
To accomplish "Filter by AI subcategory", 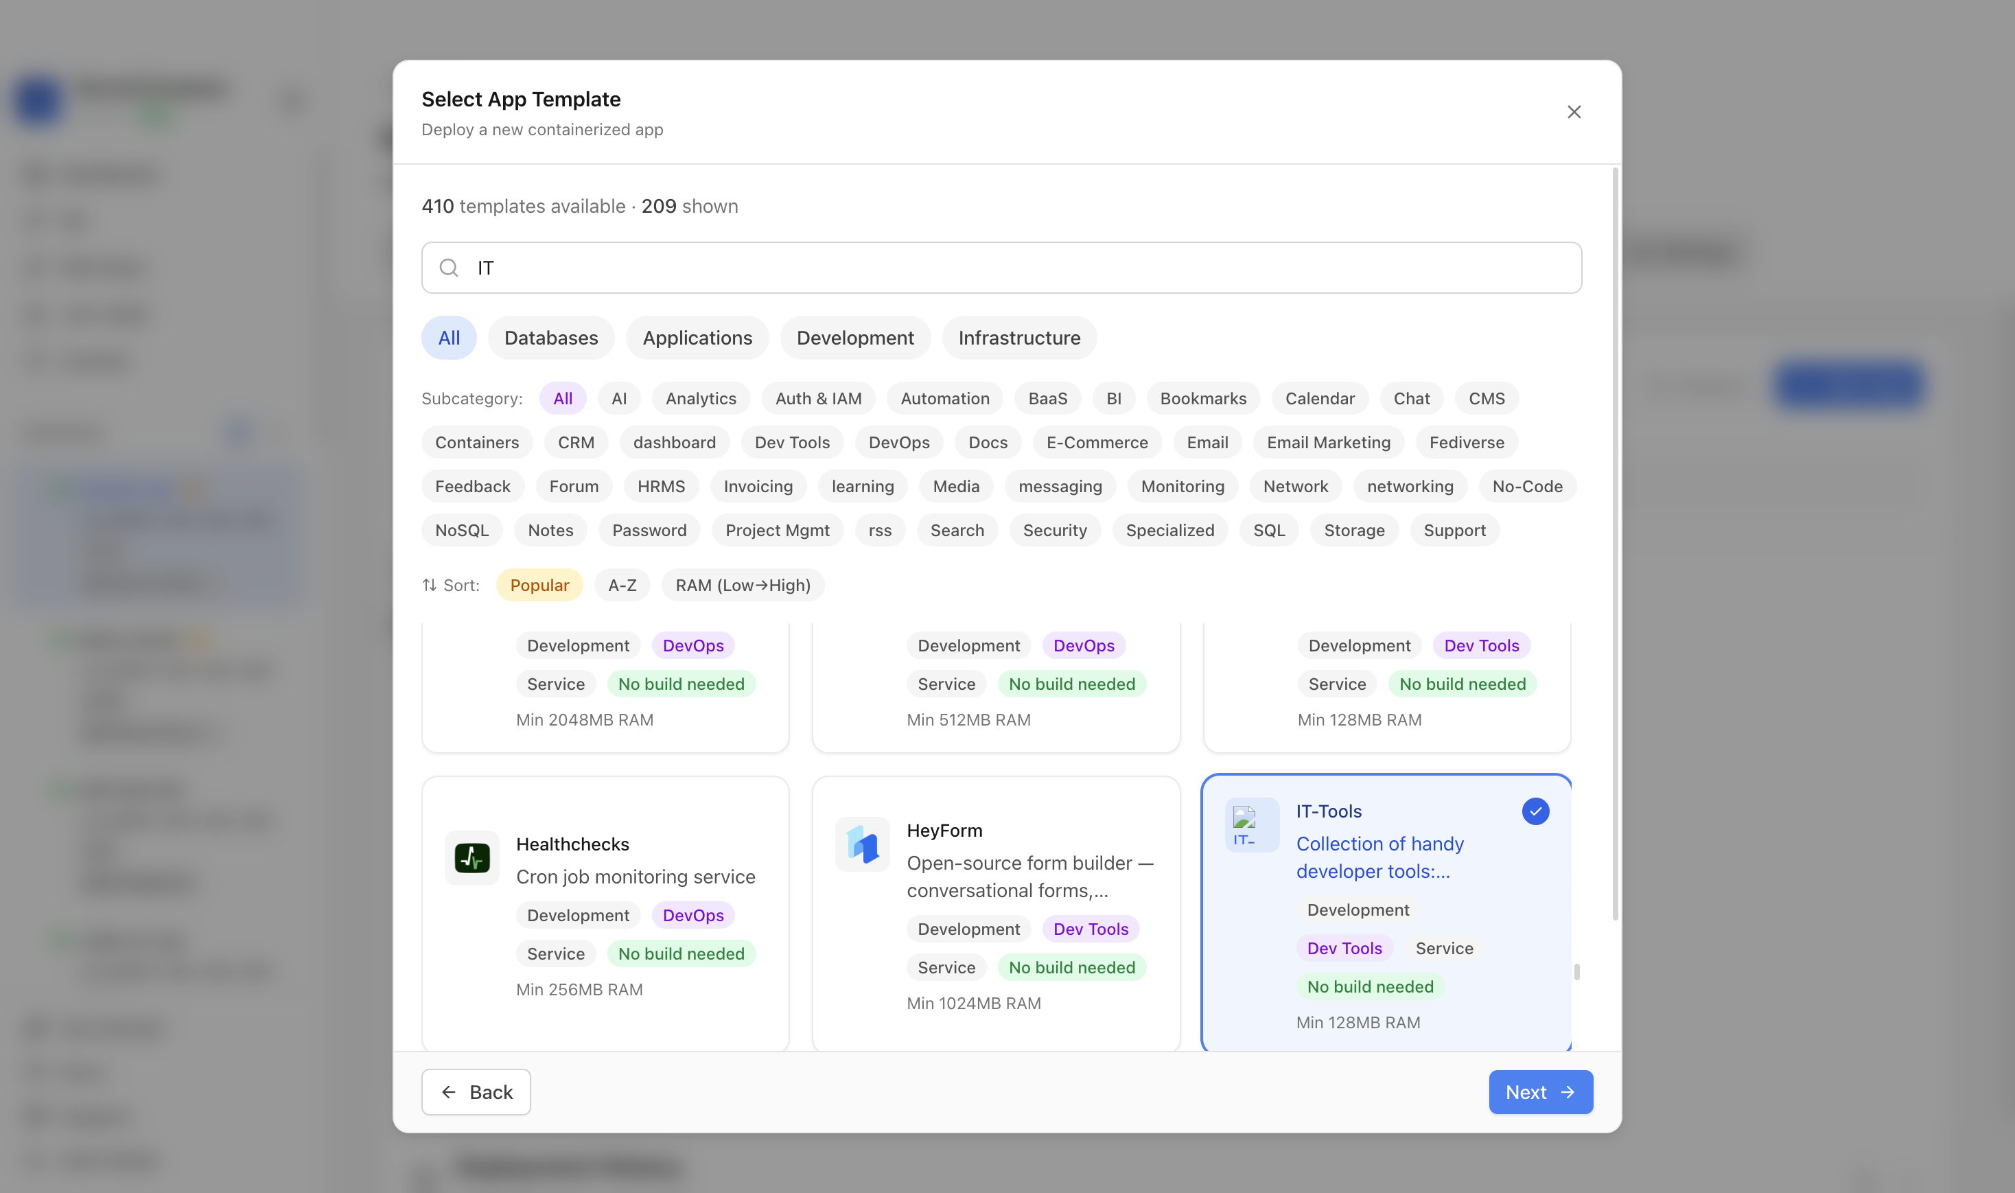I will [x=619, y=399].
